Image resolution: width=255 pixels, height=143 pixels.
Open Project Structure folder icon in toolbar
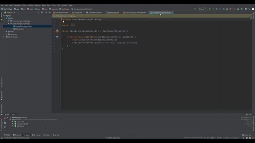tap(246, 9)
